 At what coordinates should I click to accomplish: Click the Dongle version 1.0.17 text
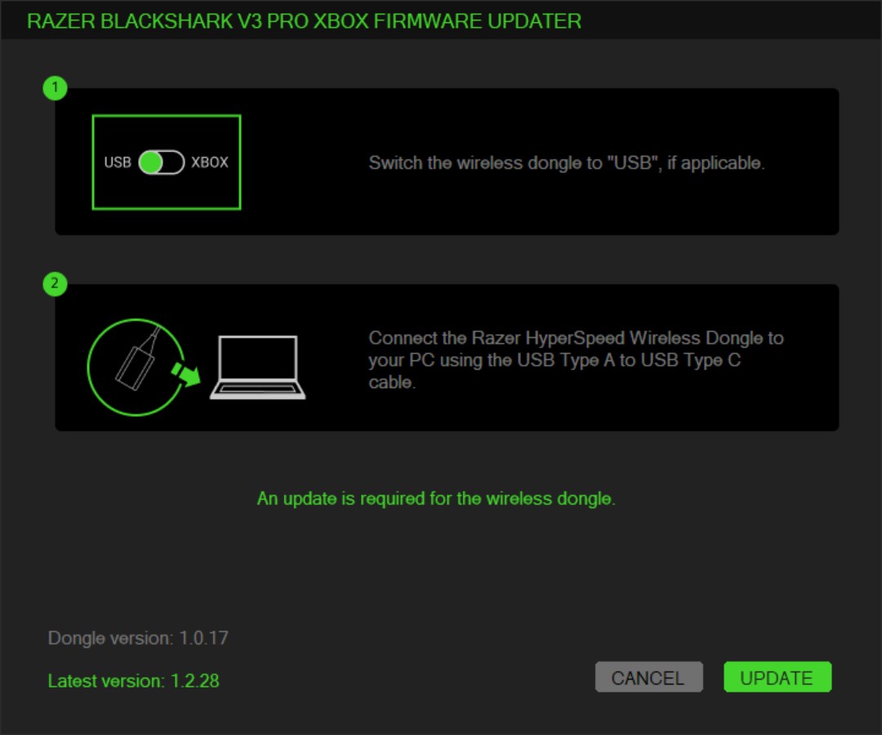tap(138, 639)
